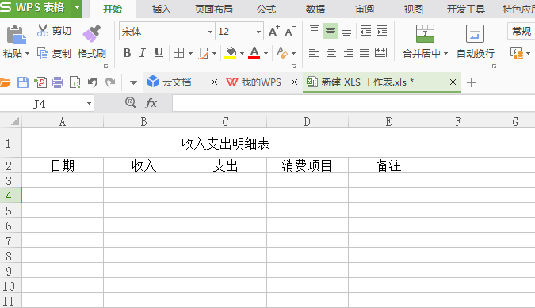Click the Auto Wrap text icon

(x=476, y=33)
